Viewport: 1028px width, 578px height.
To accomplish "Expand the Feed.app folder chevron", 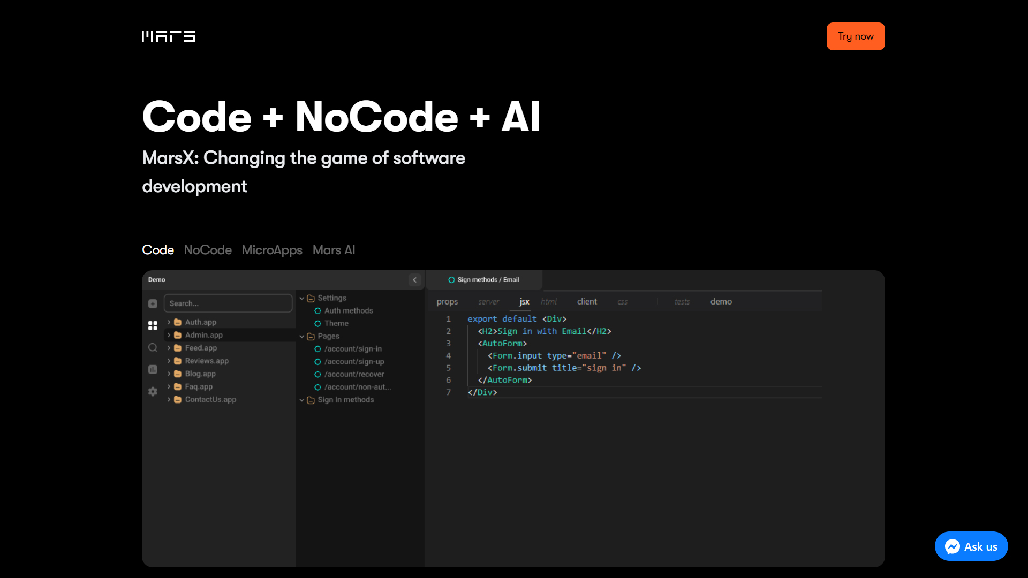I will (x=169, y=348).
